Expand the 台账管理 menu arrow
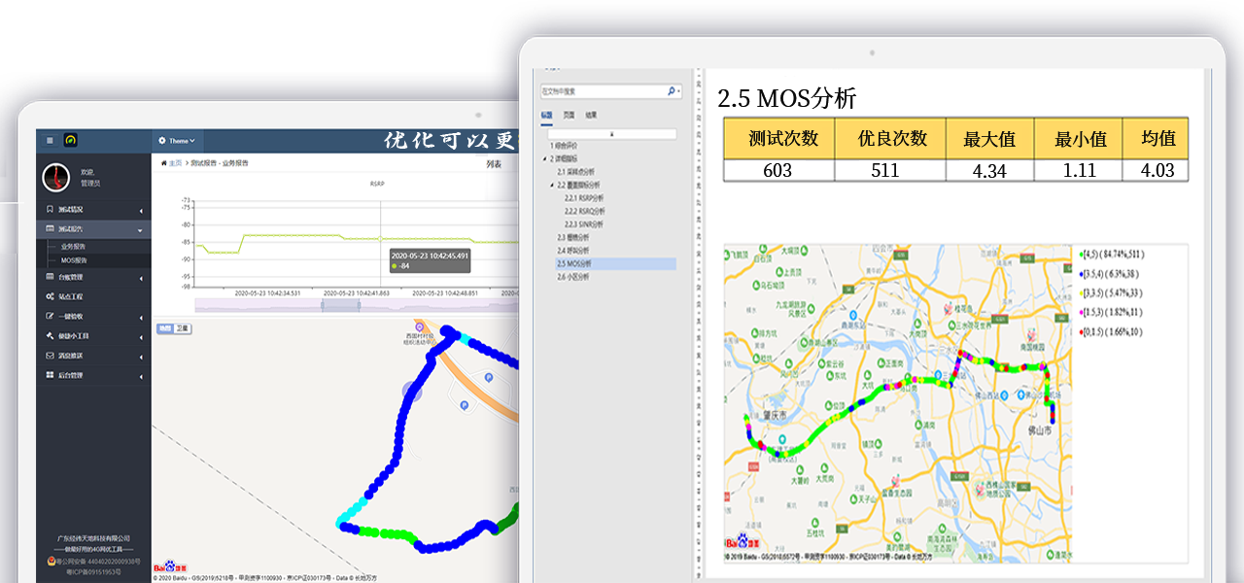The width and height of the screenshot is (1244, 583). pyautogui.click(x=140, y=279)
